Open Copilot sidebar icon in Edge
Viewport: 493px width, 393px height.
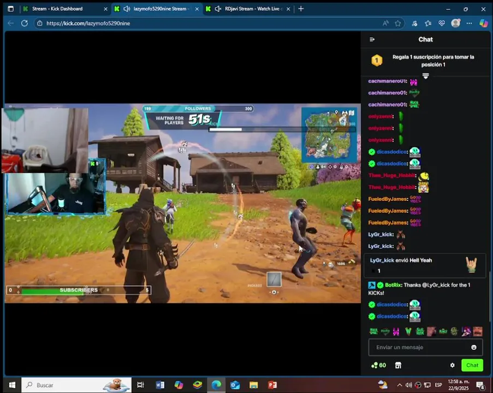tap(484, 23)
